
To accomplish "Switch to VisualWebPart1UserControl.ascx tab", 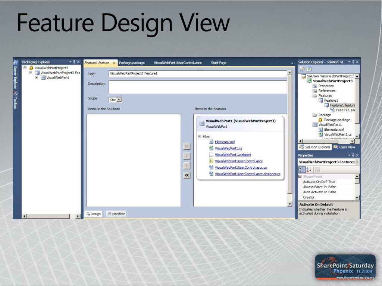I will 178,63.
